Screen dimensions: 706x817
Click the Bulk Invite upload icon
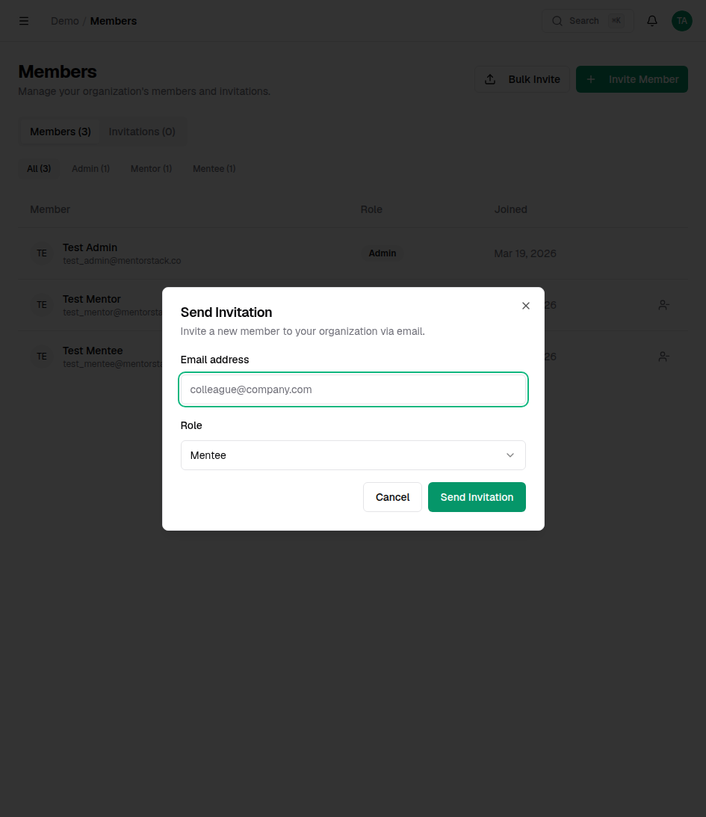pos(491,78)
